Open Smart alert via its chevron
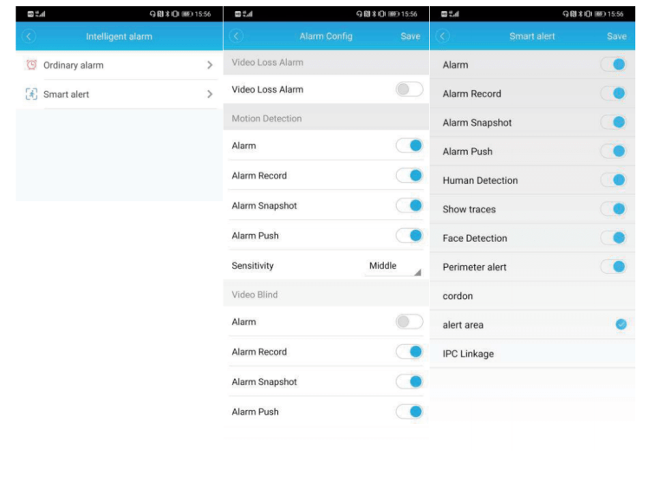 pos(210,94)
